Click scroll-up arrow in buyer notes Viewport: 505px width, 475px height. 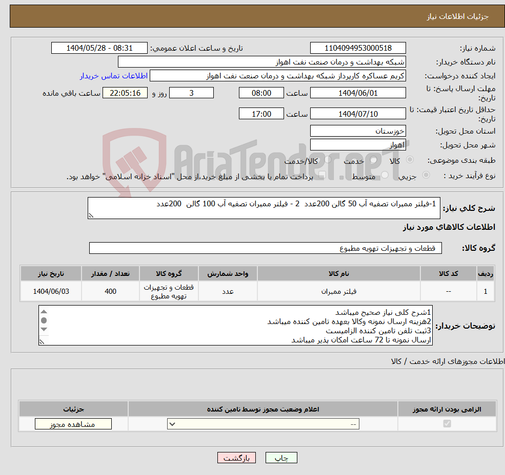tap(44, 312)
